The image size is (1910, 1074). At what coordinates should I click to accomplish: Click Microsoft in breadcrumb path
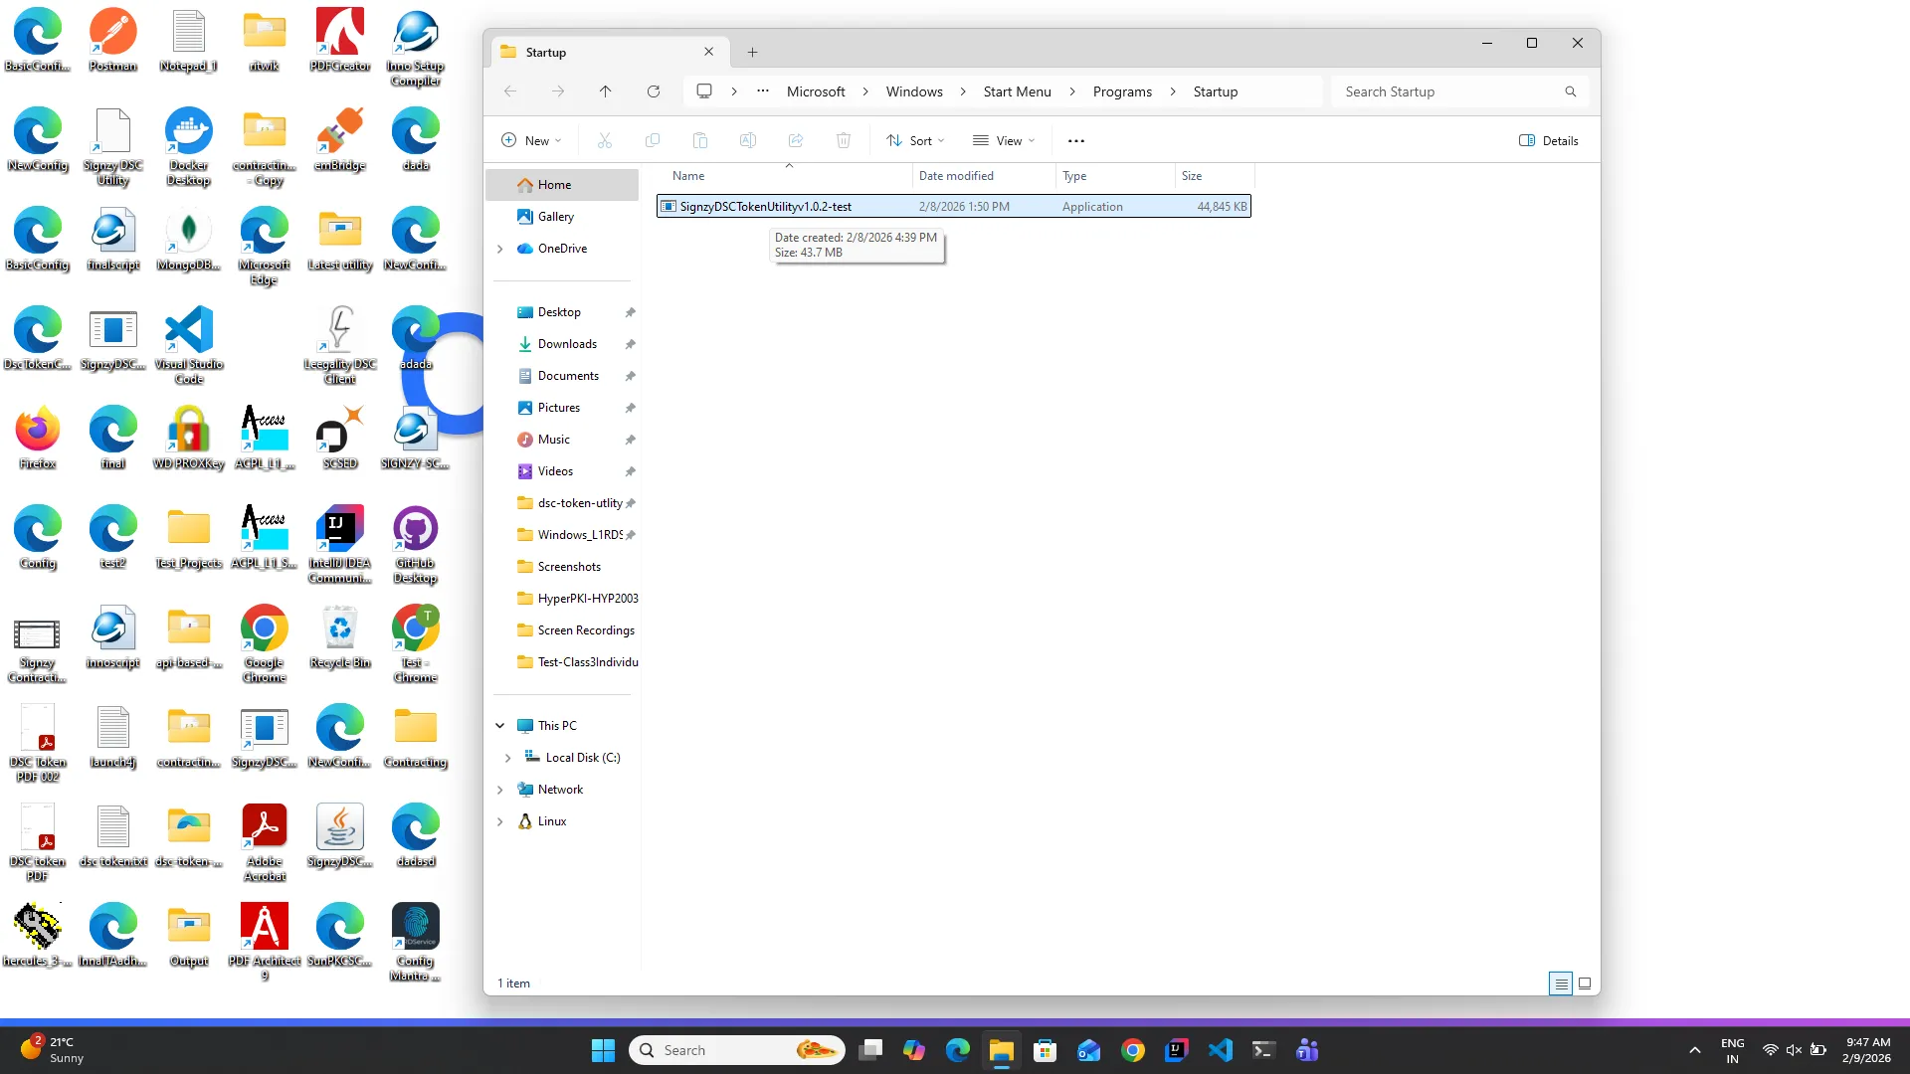(x=816, y=91)
